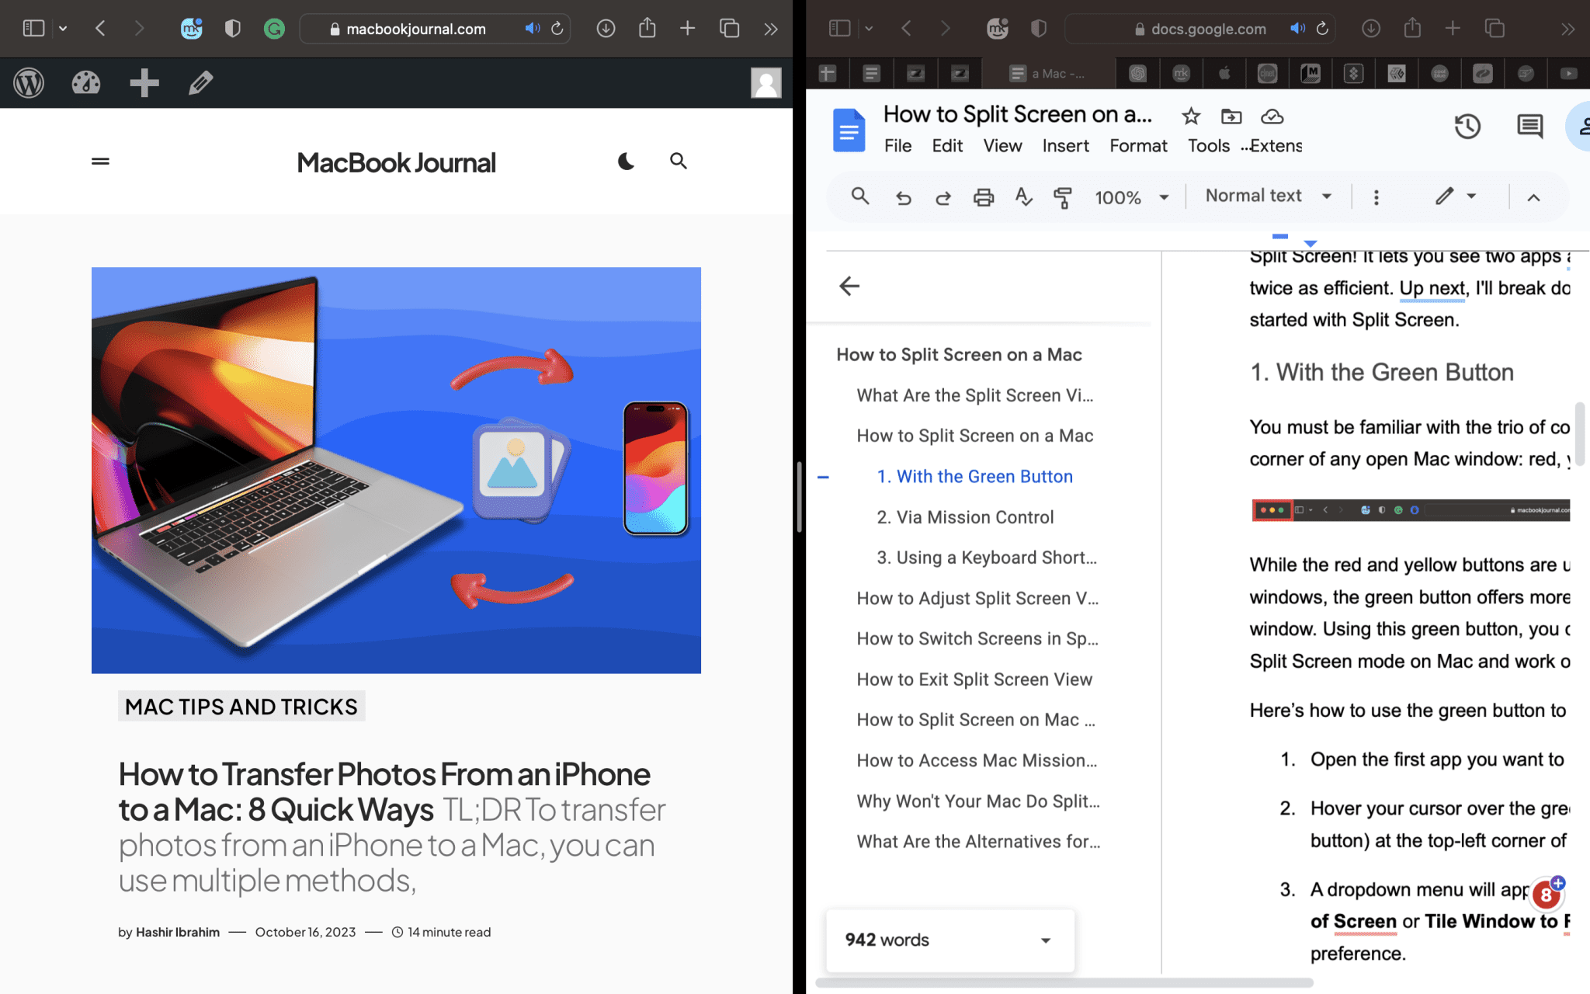The width and height of the screenshot is (1590, 994).
Task: Toggle the Grammarly extension icon
Action: coord(273,28)
